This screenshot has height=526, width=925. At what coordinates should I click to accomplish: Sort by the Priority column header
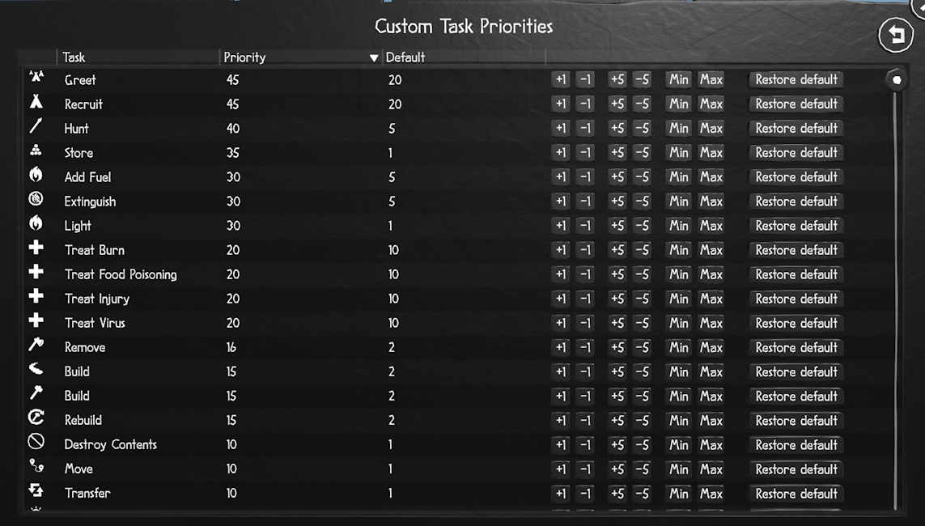244,57
